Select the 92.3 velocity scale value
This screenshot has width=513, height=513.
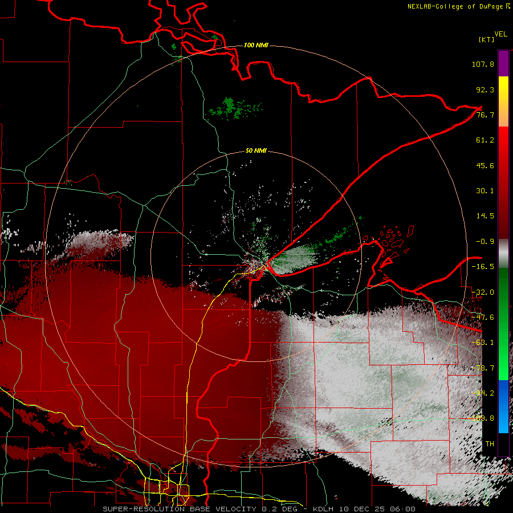(485, 89)
